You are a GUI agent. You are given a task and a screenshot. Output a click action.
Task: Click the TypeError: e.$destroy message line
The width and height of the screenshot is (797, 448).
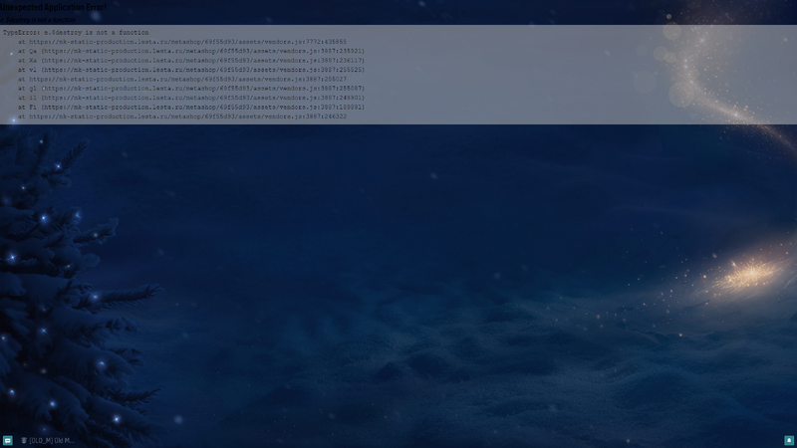coord(76,33)
